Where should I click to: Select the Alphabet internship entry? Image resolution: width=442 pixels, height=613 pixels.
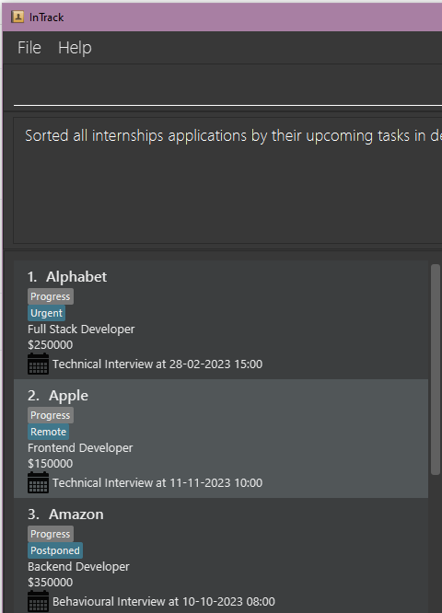tap(221, 319)
